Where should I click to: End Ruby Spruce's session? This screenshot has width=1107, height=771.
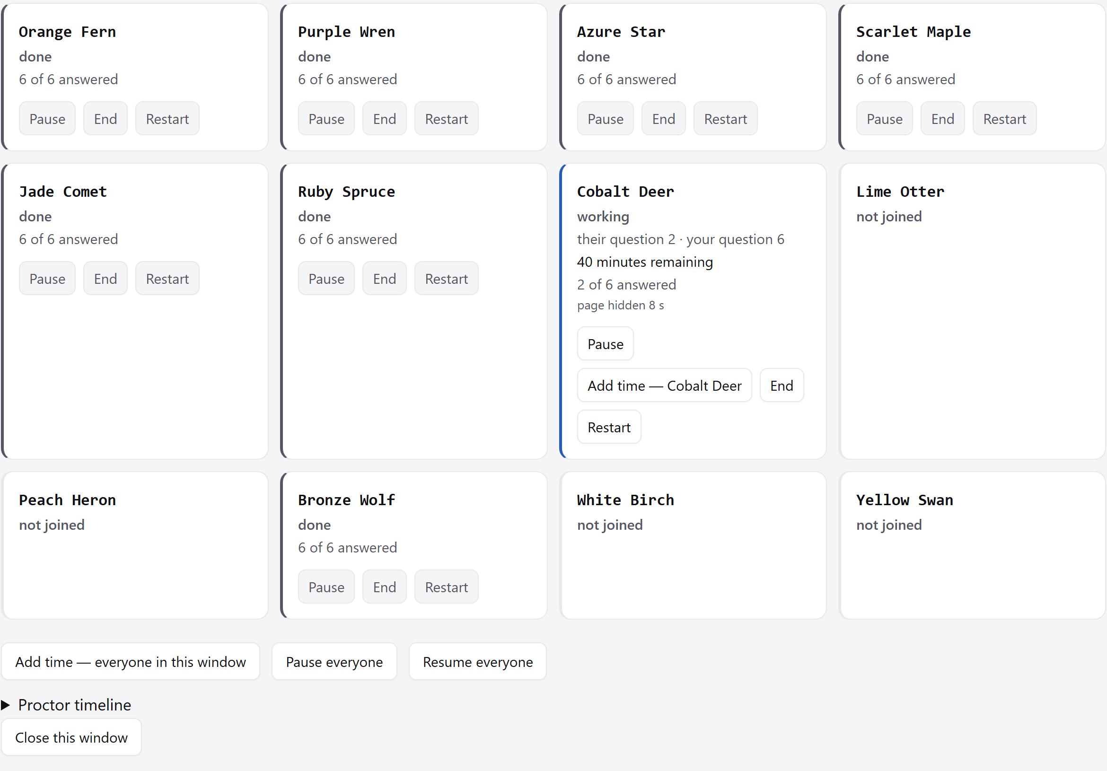tap(384, 279)
